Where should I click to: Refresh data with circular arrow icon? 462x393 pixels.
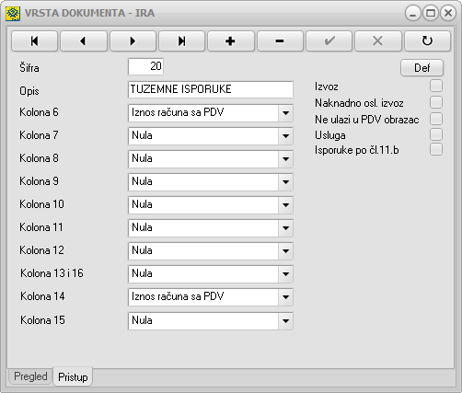click(x=427, y=40)
